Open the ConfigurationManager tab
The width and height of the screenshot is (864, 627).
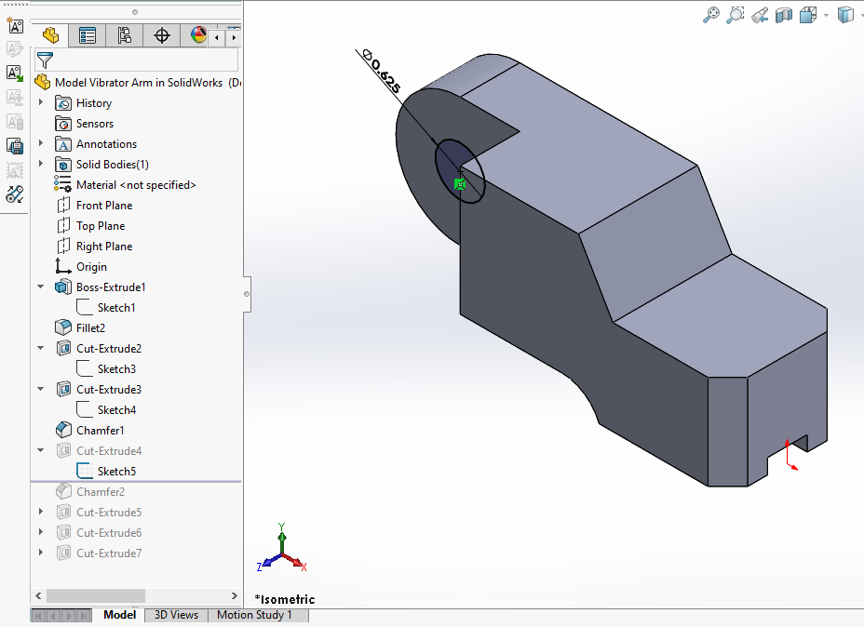click(125, 36)
